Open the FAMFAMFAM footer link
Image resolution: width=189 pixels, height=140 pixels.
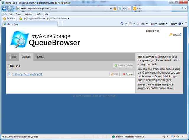(109, 96)
